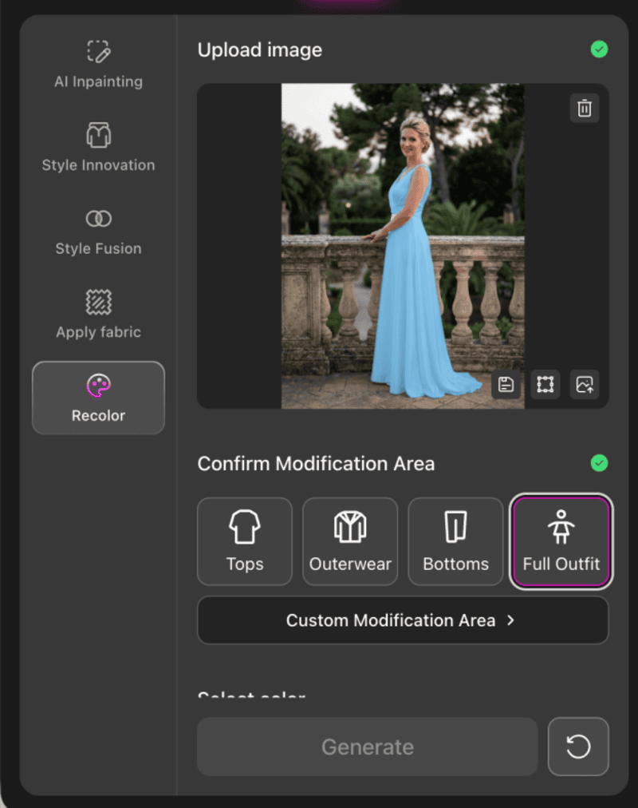Screen dimensions: 638x808
Task: Open the Apply fabric tool
Action: tap(98, 315)
